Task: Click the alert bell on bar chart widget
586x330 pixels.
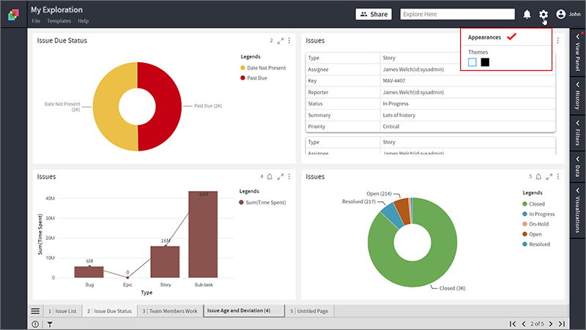Action: [270, 176]
